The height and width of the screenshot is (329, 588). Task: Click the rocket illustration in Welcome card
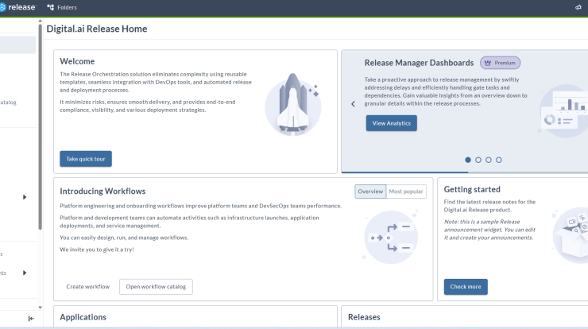coord(292,104)
